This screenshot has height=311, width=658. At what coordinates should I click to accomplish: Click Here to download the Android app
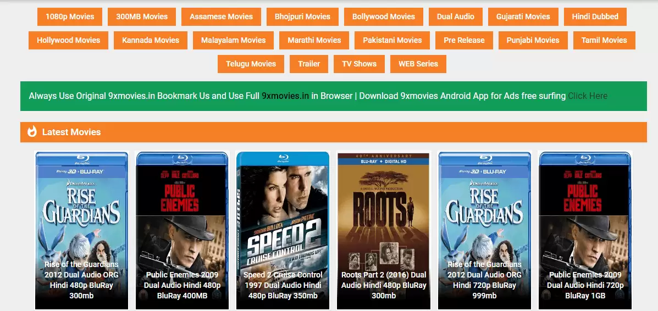588,96
